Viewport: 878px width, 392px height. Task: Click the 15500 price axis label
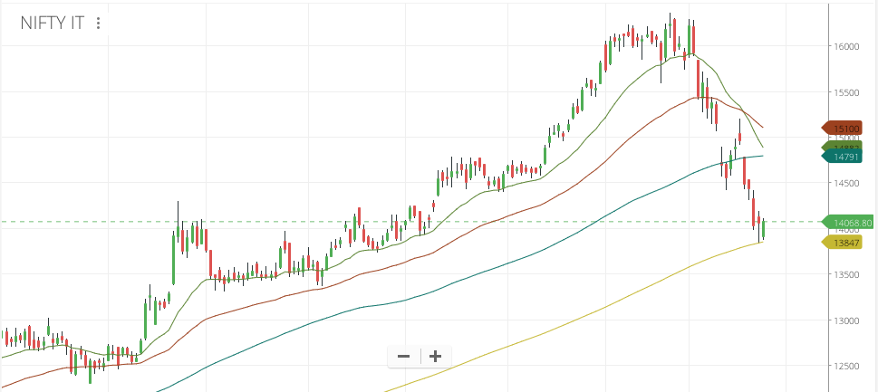pos(847,92)
